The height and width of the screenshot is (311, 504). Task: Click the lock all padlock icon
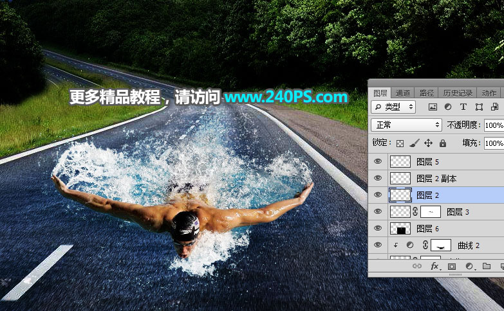[x=443, y=143]
